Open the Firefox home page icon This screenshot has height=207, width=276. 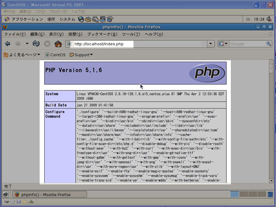coord(58,44)
